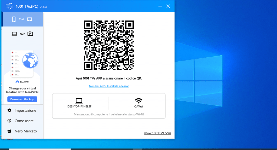The width and height of the screenshot is (277, 150).
Task: Click the question mark icon beside Come usare
Action: [x=9, y=121]
